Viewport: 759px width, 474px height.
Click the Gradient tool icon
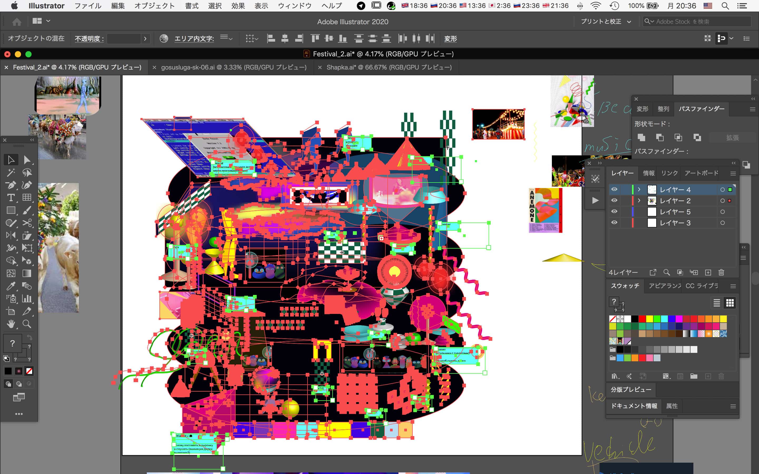(27, 273)
